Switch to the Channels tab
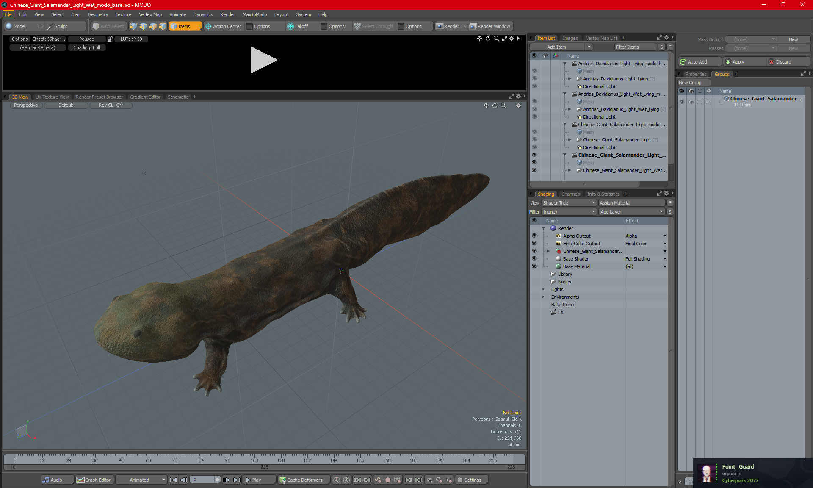This screenshot has height=488, width=813. tap(570, 194)
